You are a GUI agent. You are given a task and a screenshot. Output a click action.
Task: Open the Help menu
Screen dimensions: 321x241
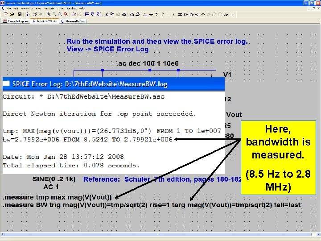82,8
